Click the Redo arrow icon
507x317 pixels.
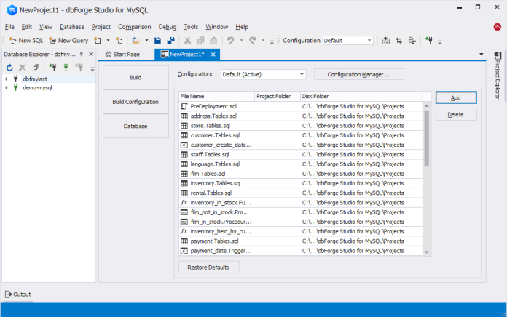(253, 41)
